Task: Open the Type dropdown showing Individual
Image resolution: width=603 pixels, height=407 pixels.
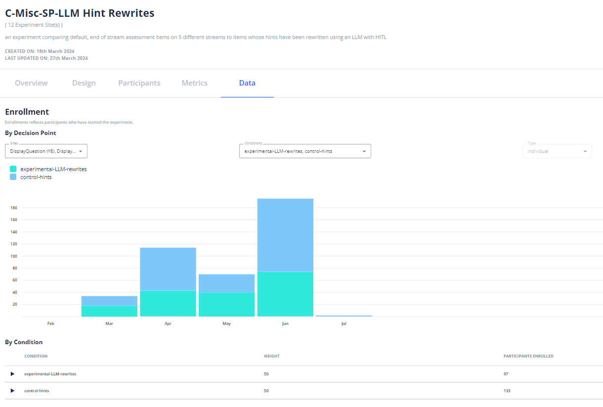Action: click(x=557, y=151)
